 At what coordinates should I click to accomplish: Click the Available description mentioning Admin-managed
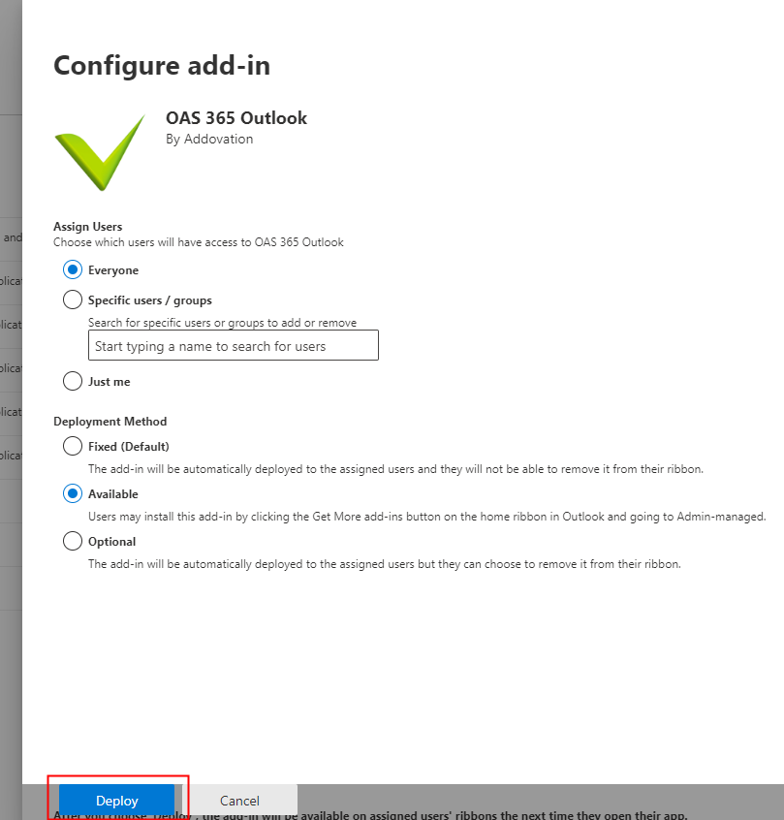click(x=426, y=517)
